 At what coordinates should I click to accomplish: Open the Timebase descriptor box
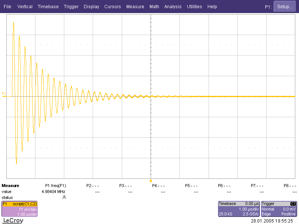239,209
